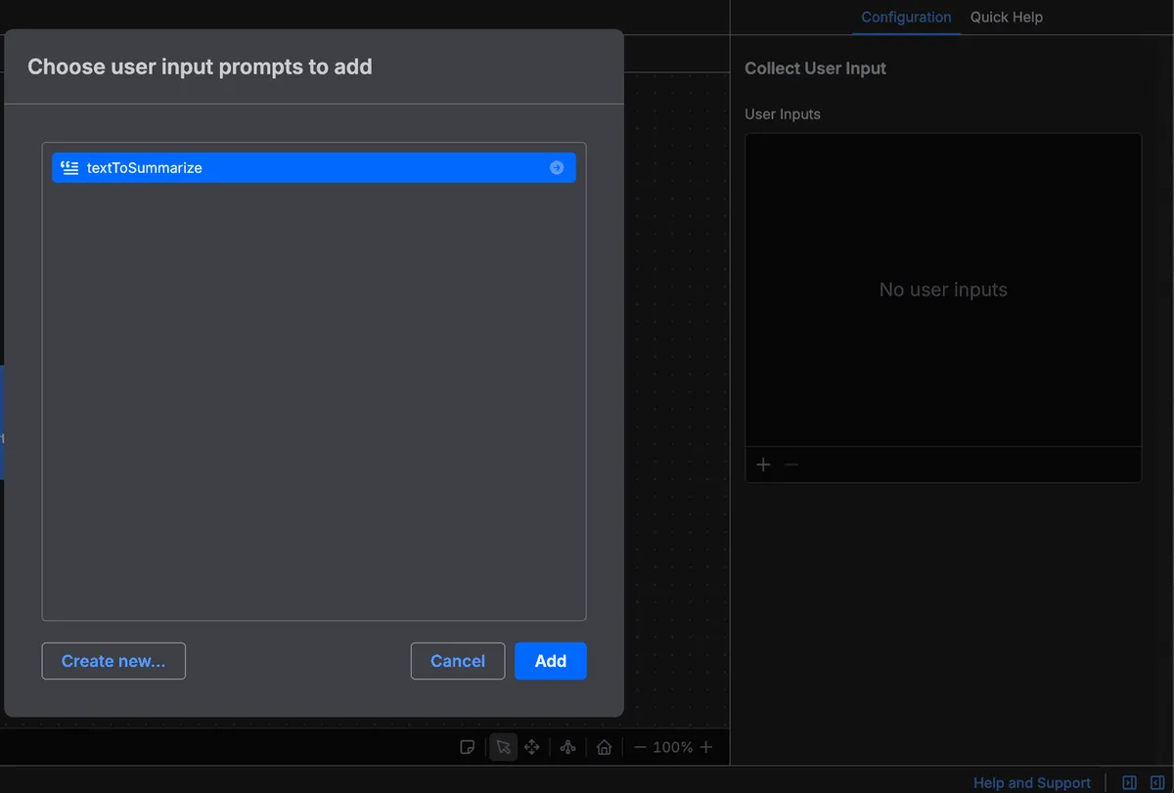This screenshot has width=1174, height=793.
Task: Click the auto-layout hierarchy icon
Action: click(567, 747)
